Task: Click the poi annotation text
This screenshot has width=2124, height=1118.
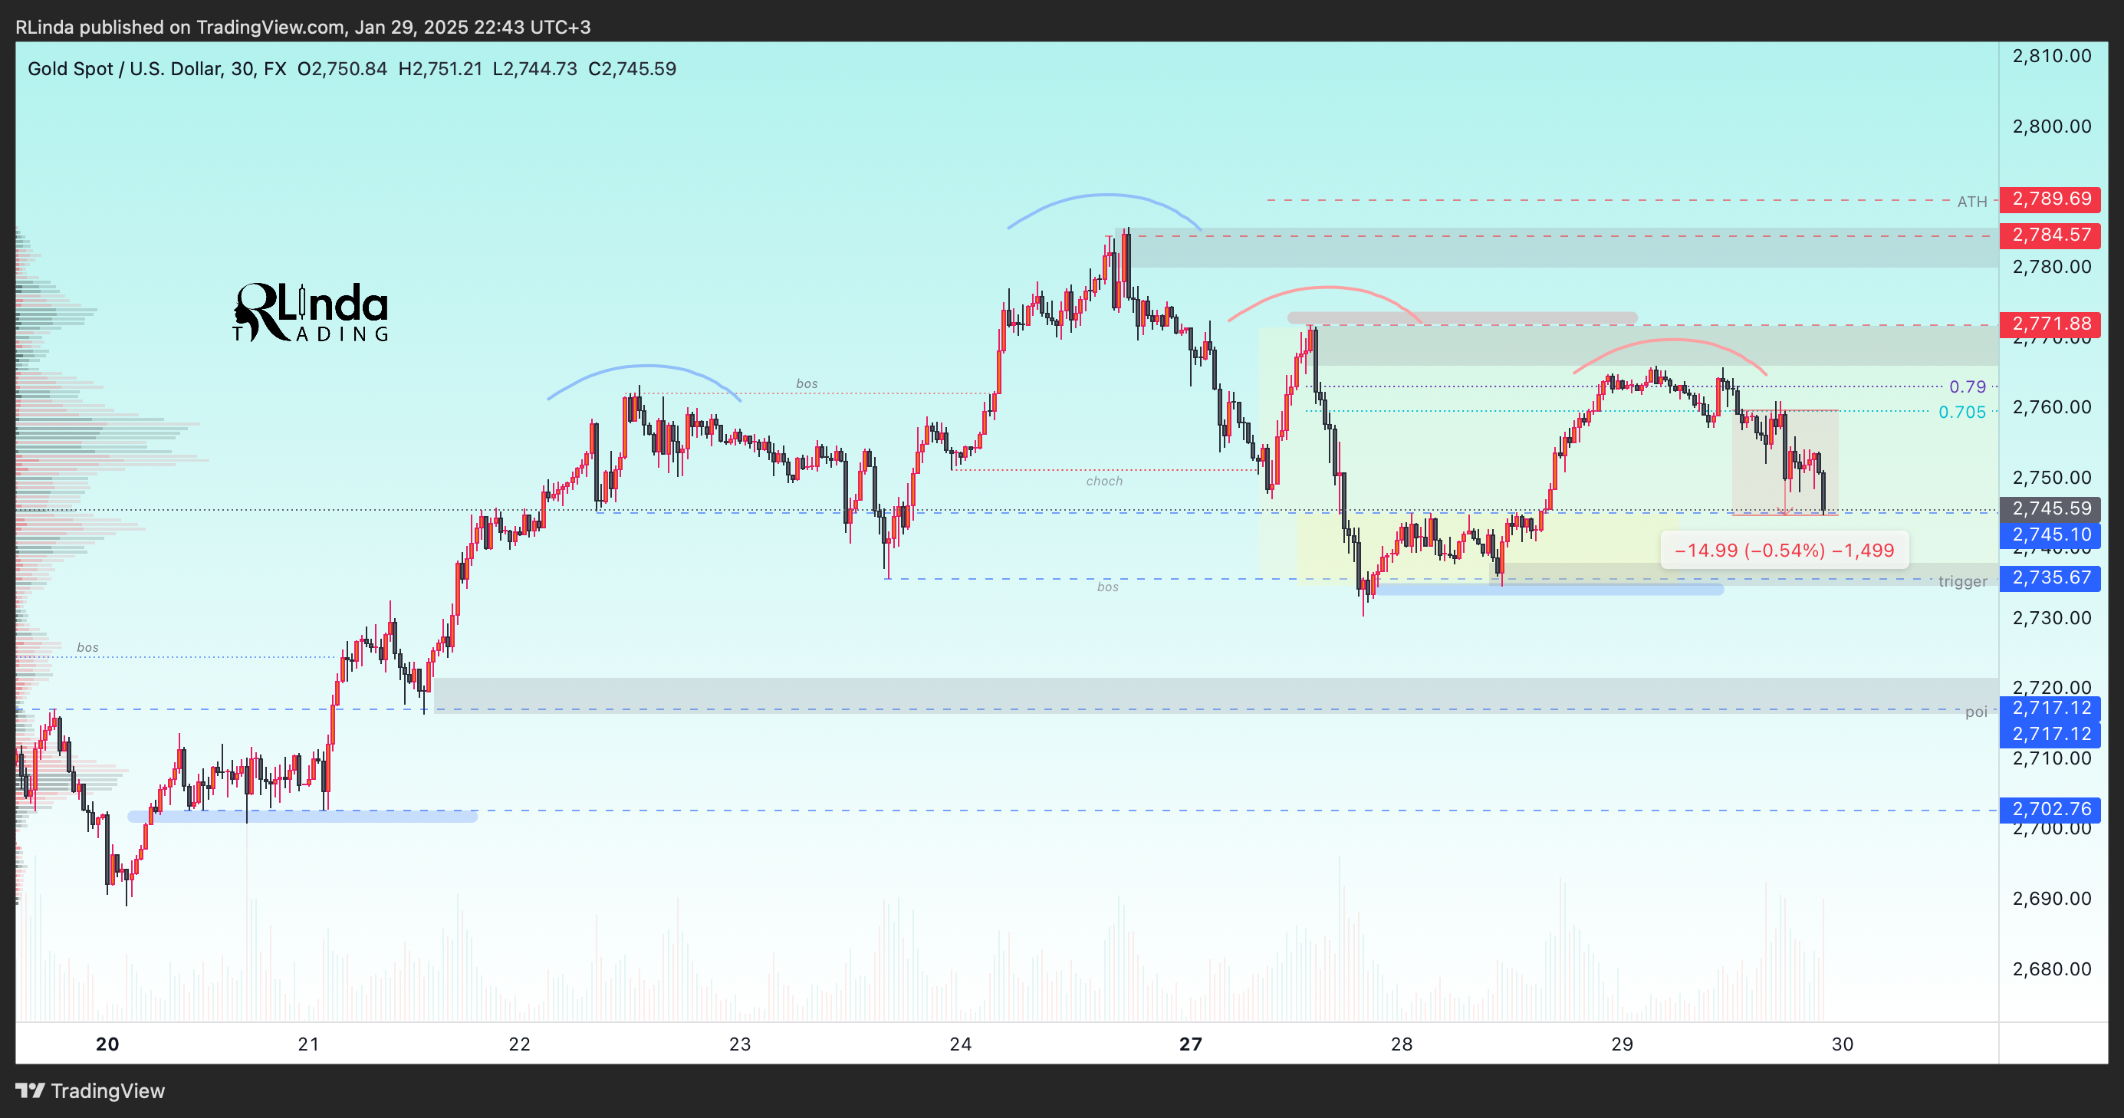Action: pyautogui.click(x=1975, y=712)
